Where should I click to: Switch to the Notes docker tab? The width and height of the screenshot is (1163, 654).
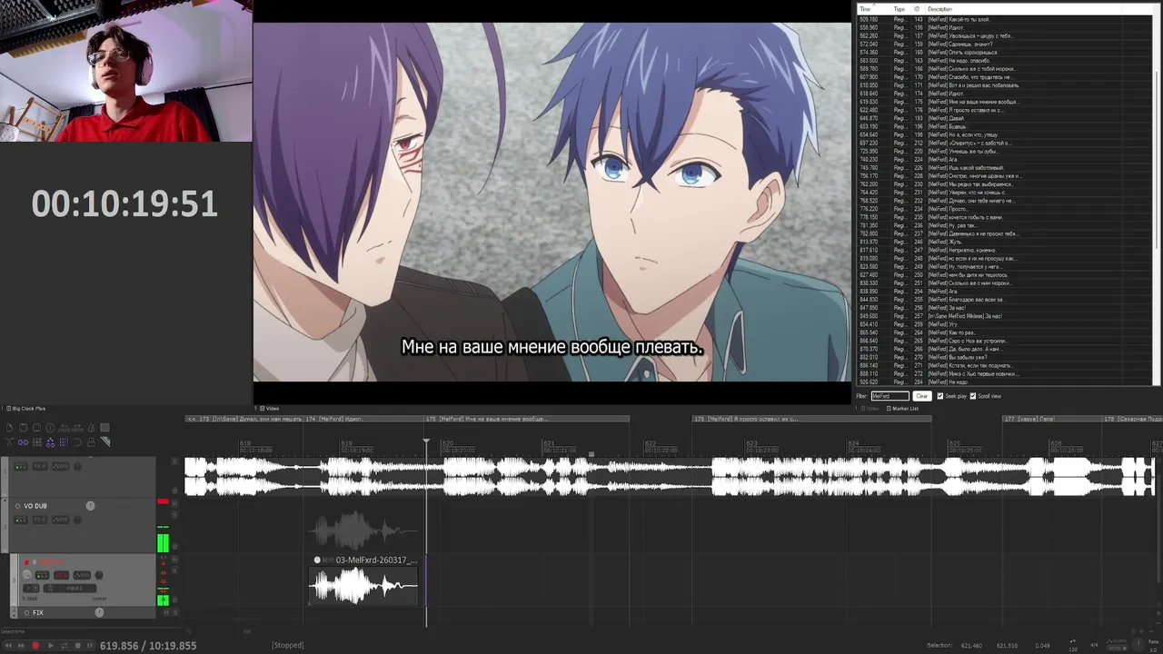click(870, 409)
